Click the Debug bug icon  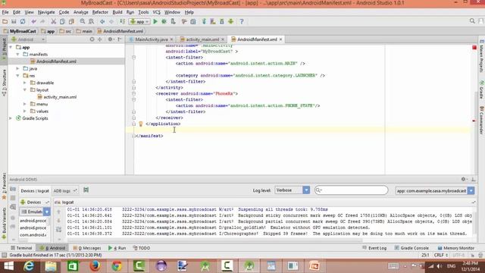[164, 21]
